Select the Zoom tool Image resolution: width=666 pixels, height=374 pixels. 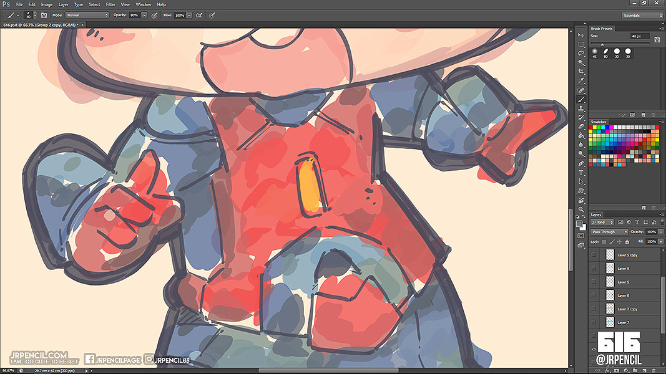(x=581, y=209)
